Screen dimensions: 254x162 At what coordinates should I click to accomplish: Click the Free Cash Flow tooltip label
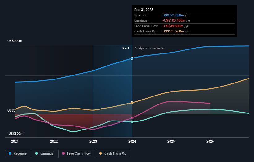pos(146,26)
